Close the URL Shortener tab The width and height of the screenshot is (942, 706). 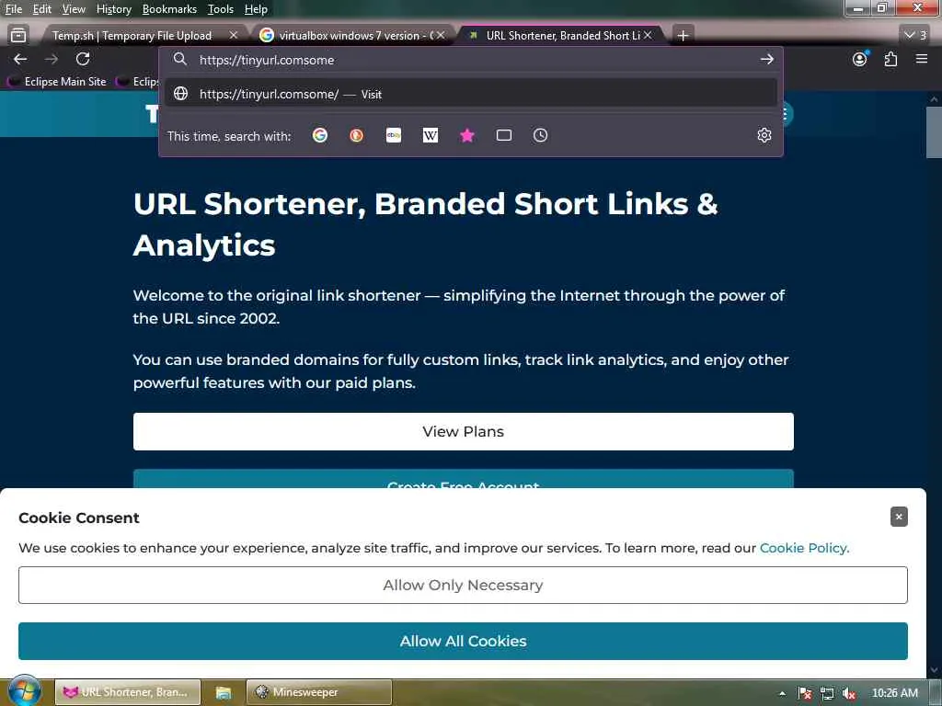[x=648, y=36]
